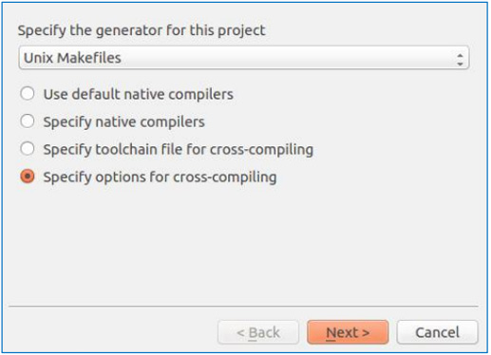Select the Use default native compilers radio button

pos(28,94)
